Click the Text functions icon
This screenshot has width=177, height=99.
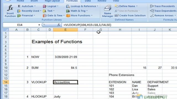pos(45,11)
